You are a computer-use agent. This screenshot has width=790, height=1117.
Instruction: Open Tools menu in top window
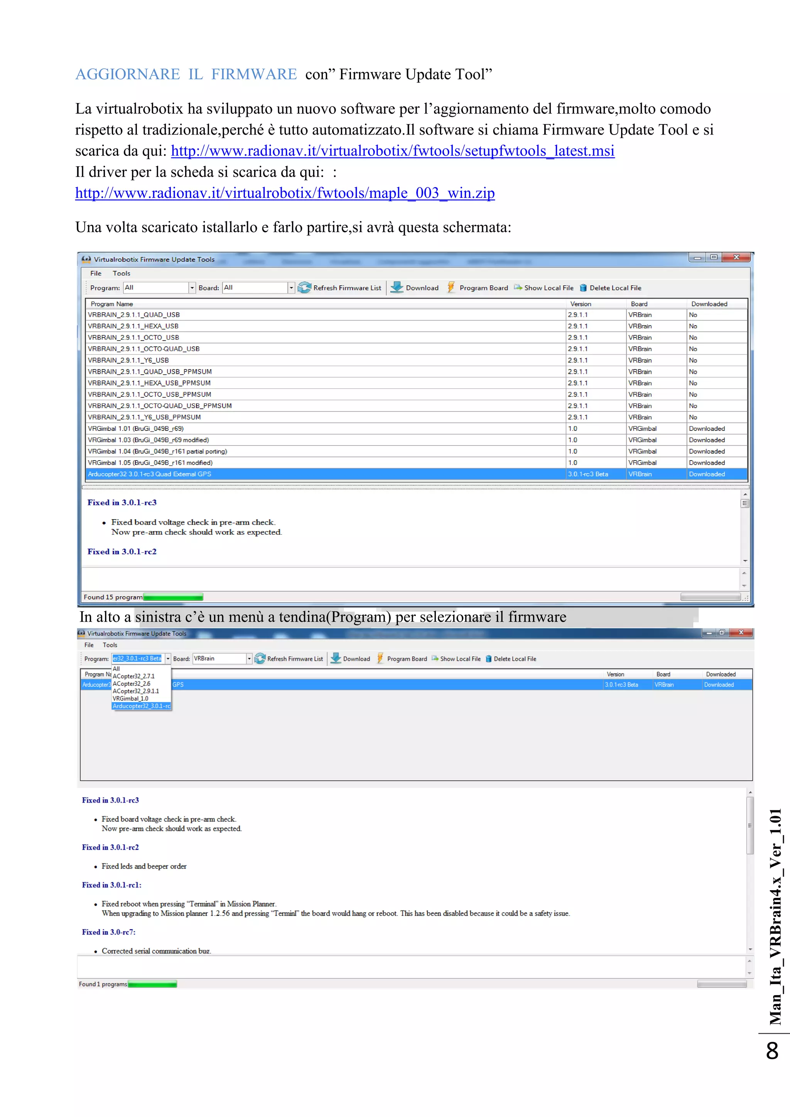click(x=122, y=273)
